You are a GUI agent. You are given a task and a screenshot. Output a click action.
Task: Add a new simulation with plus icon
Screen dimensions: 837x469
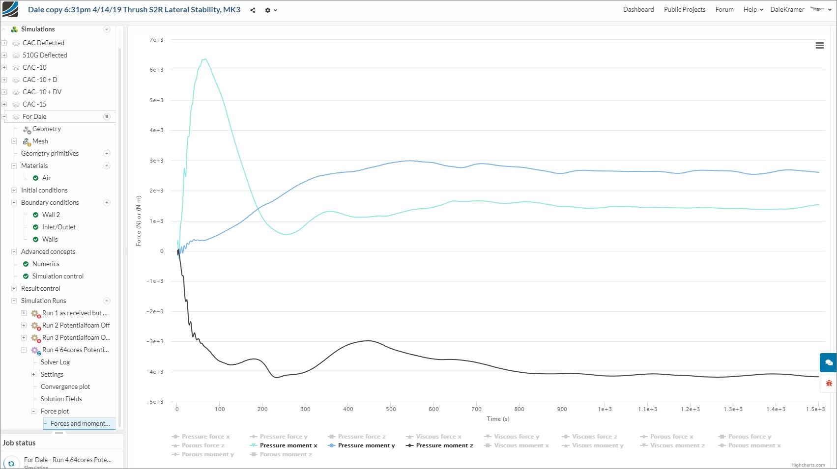tap(107, 29)
